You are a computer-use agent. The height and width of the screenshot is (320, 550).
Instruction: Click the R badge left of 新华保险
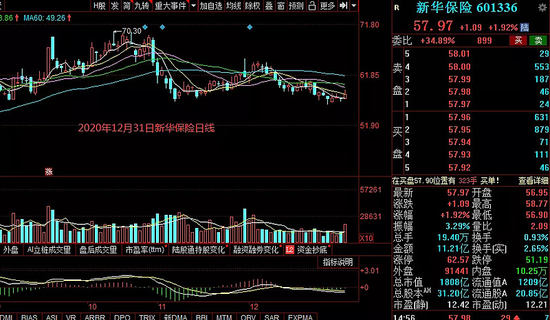point(397,8)
